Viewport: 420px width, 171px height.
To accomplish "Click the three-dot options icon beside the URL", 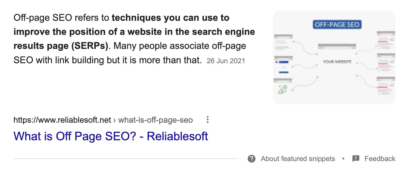I will 207,120.
